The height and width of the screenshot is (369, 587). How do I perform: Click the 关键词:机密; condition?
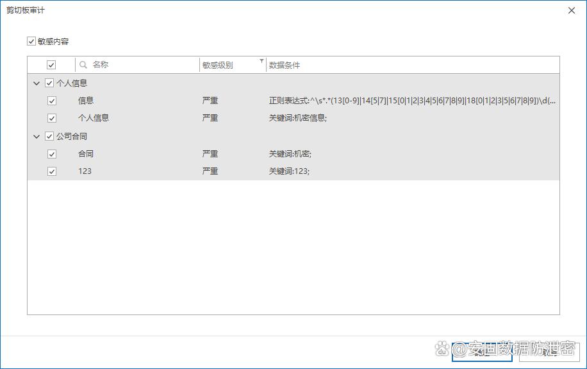(x=290, y=154)
